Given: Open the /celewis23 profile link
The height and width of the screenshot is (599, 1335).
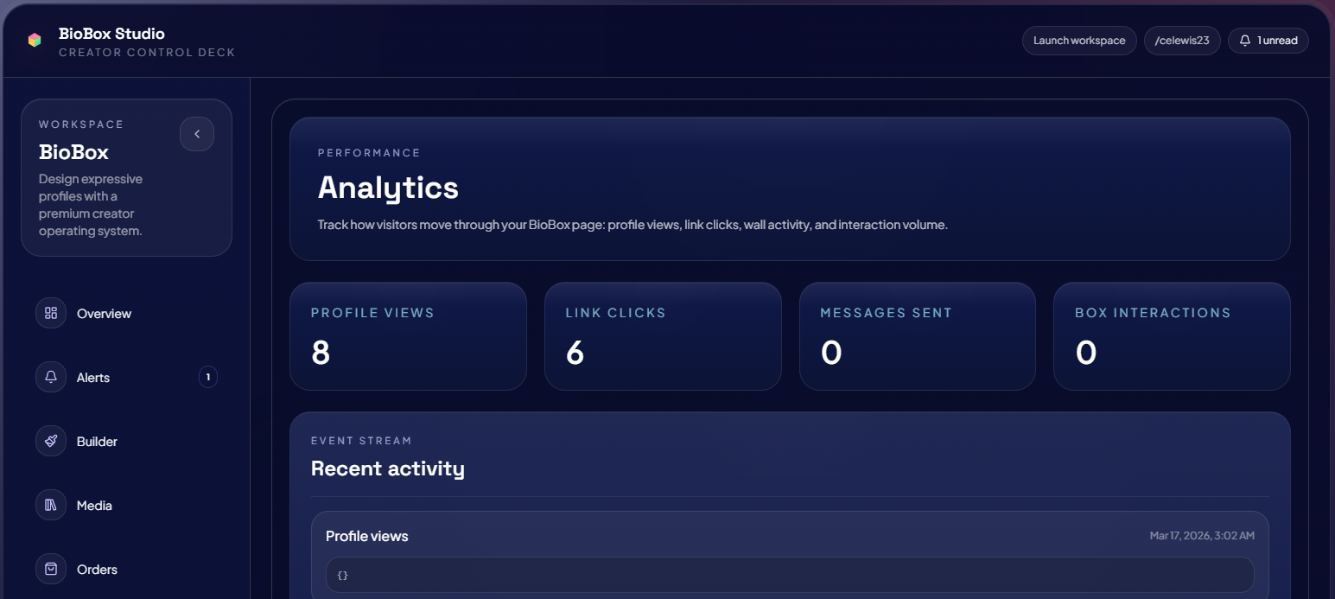Looking at the screenshot, I should point(1181,41).
